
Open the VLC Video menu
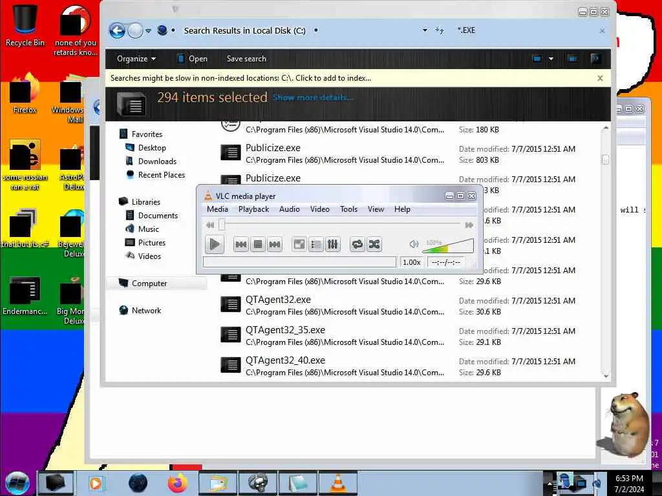[320, 209]
